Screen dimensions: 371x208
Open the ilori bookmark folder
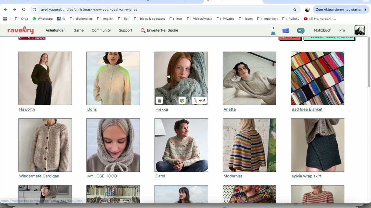click(124, 19)
